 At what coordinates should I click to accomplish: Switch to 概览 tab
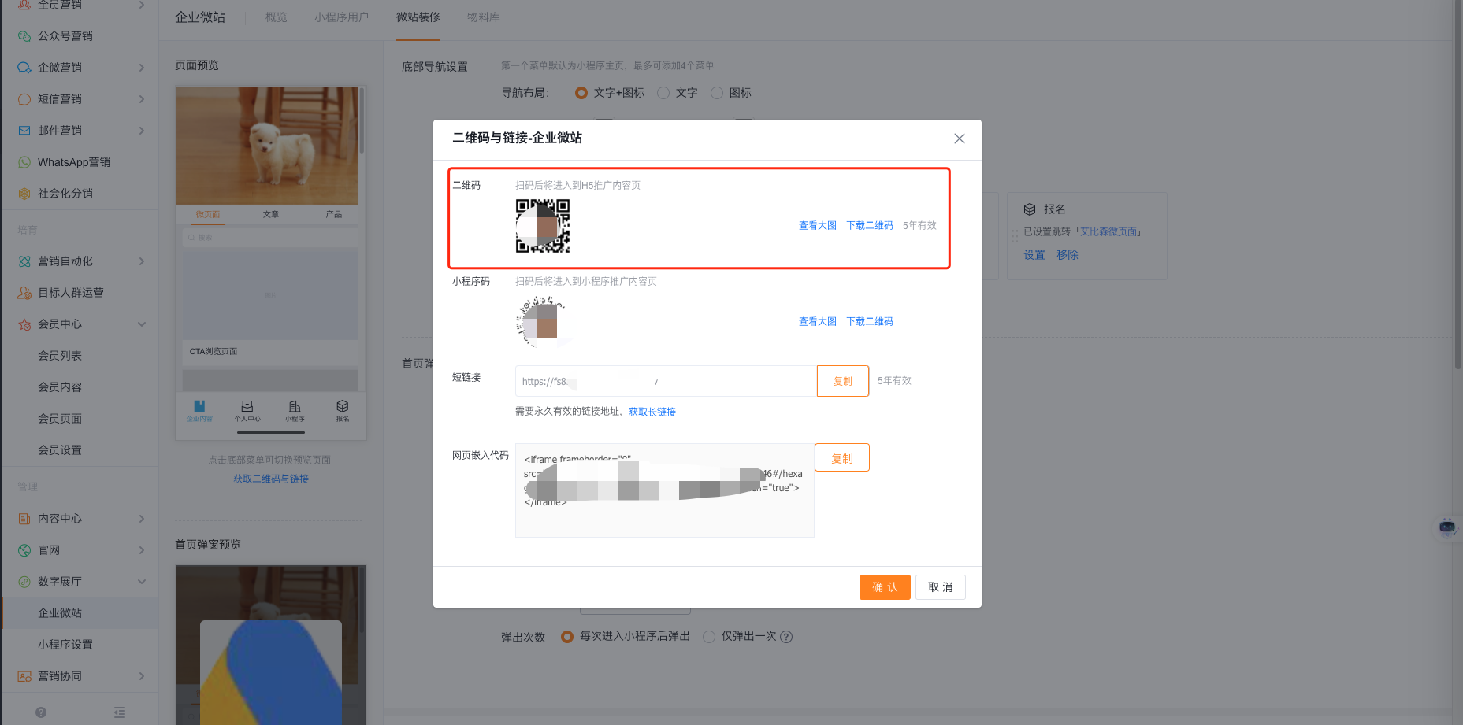point(277,17)
